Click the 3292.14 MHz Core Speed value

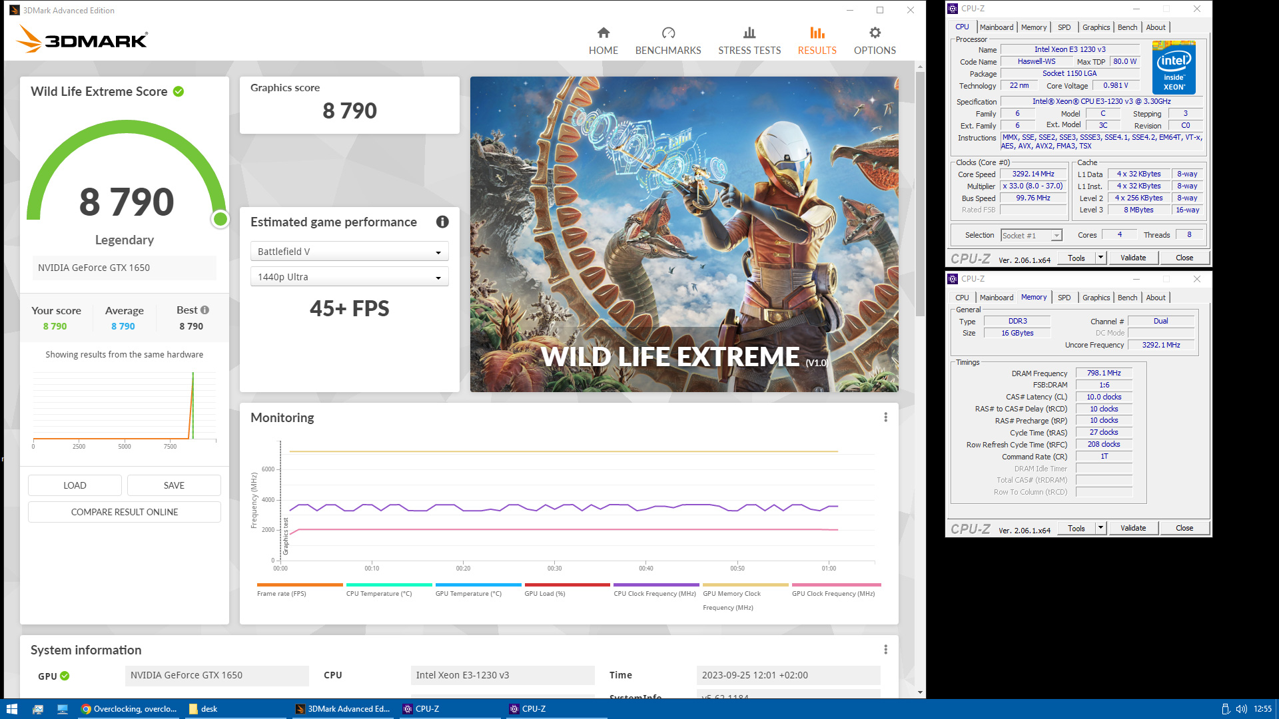pyautogui.click(x=1033, y=174)
